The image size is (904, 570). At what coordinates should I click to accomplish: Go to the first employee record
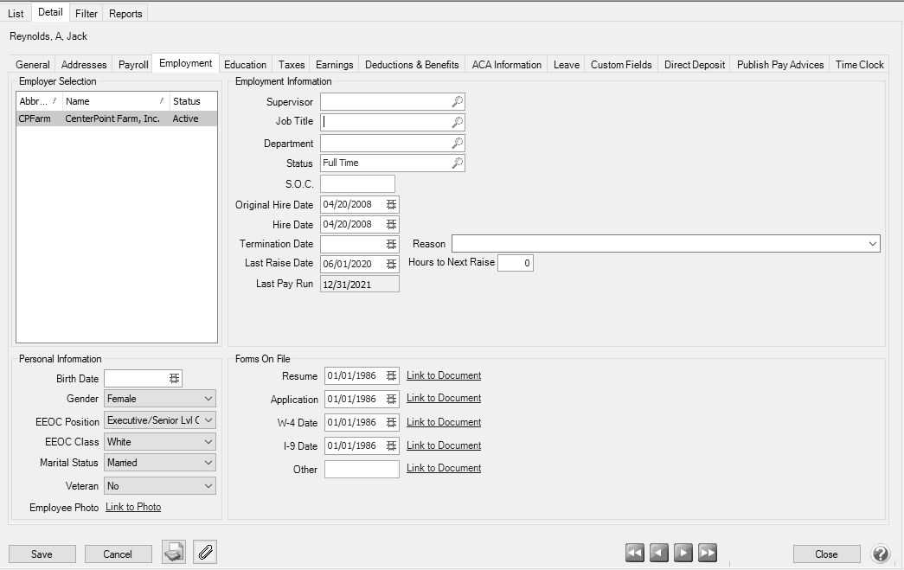(635, 554)
